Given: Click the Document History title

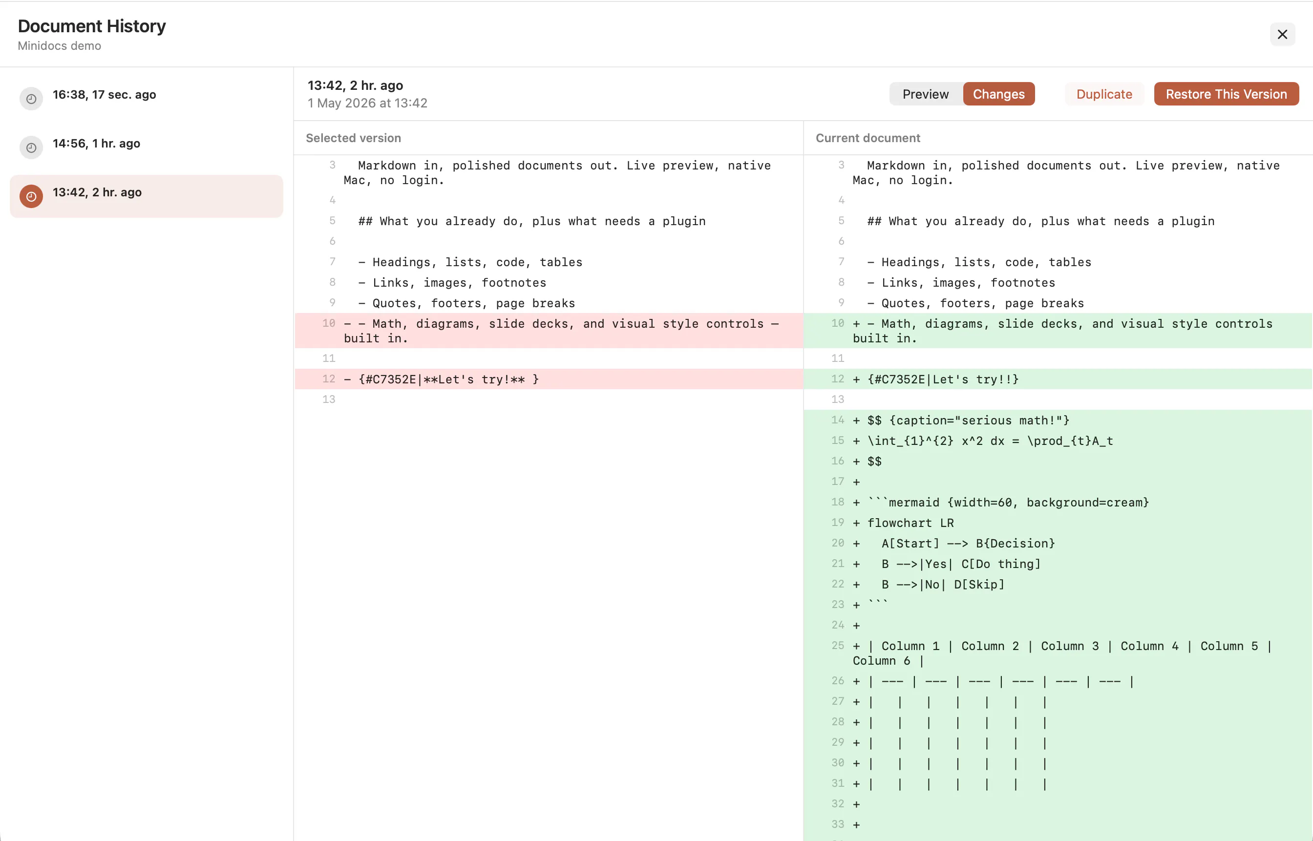Looking at the screenshot, I should [92, 26].
